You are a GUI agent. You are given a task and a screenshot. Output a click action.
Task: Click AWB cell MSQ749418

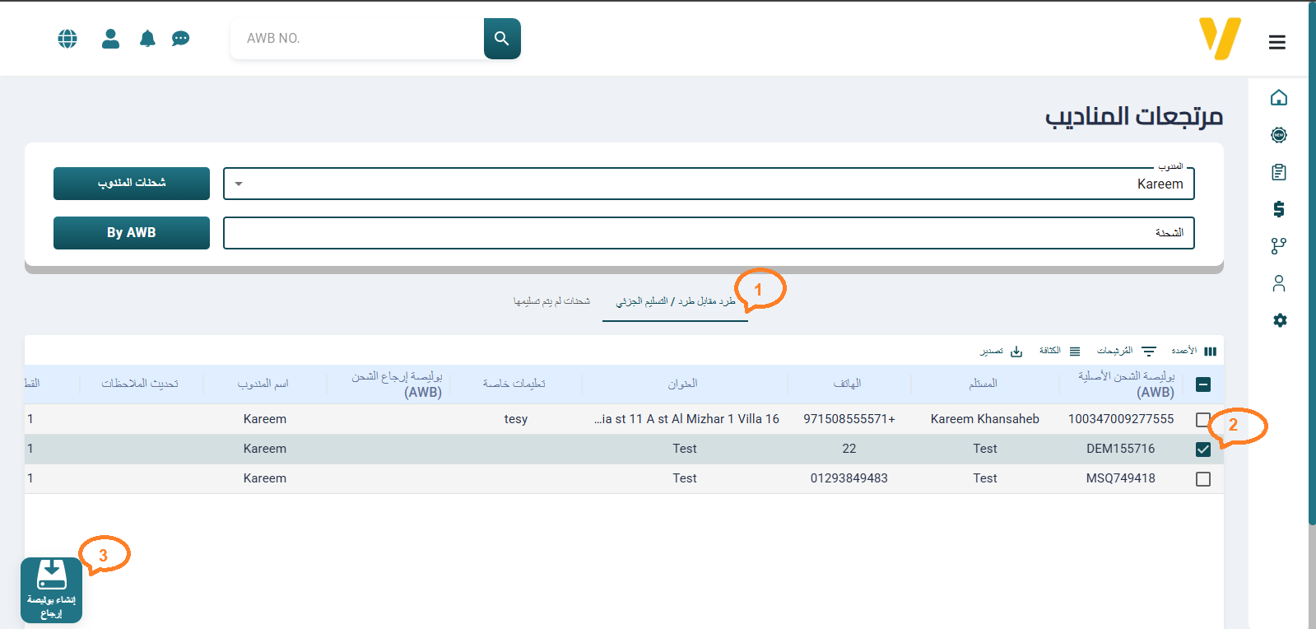pos(1121,478)
